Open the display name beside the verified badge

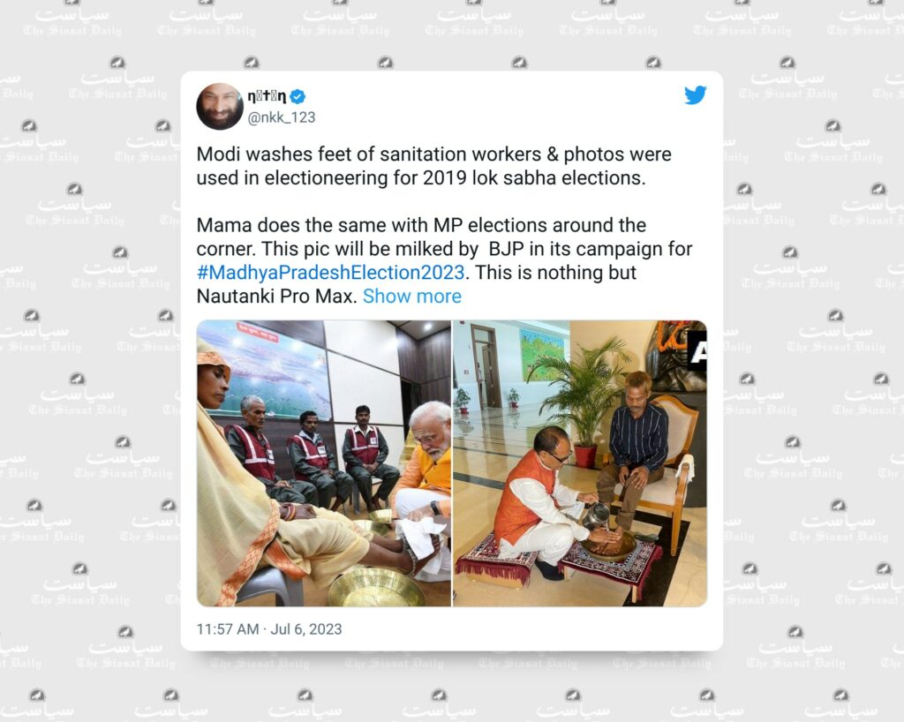pos(267,96)
